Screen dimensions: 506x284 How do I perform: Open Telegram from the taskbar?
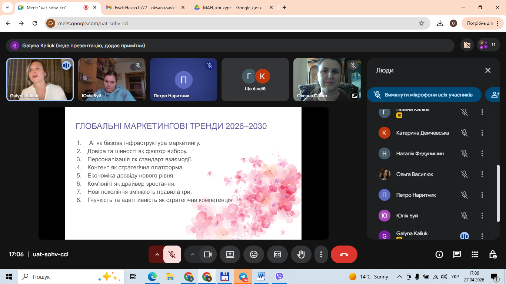pos(243,277)
